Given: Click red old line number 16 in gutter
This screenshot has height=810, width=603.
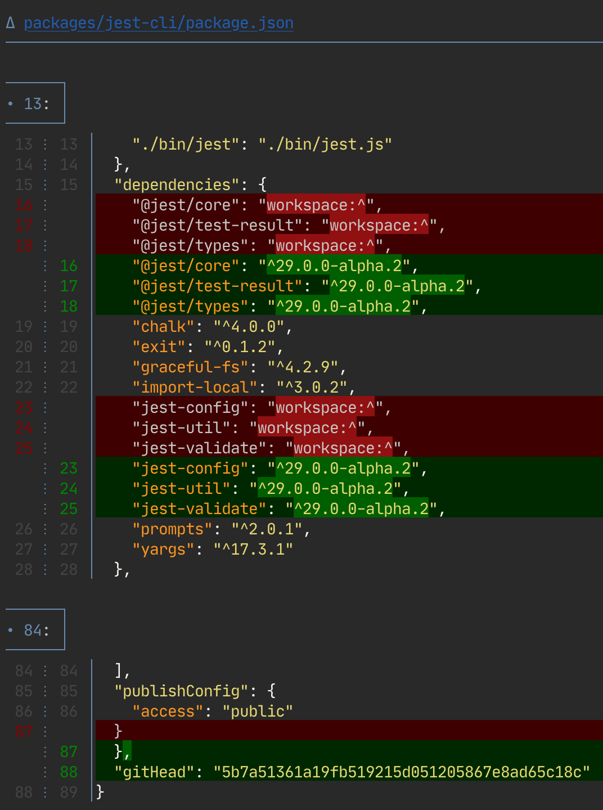Looking at the screenshot, I should [x=24, y=205].
